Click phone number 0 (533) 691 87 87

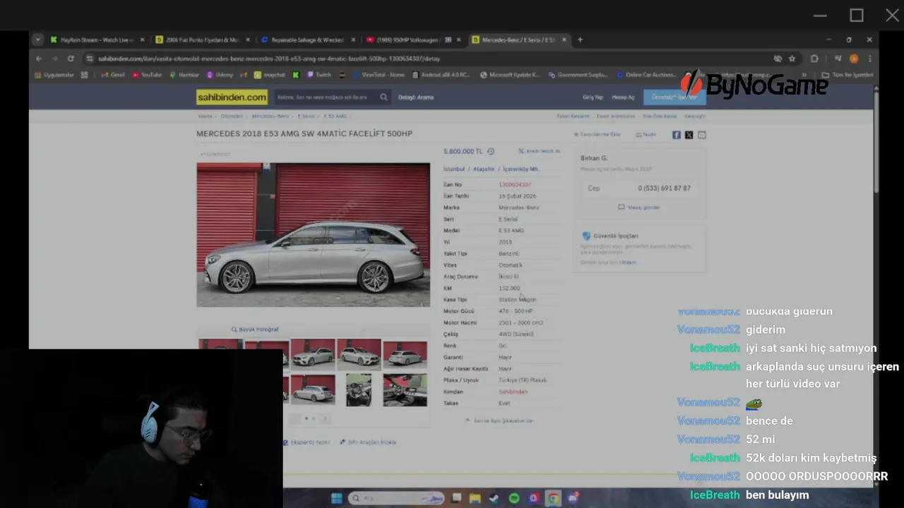(664, 188)
